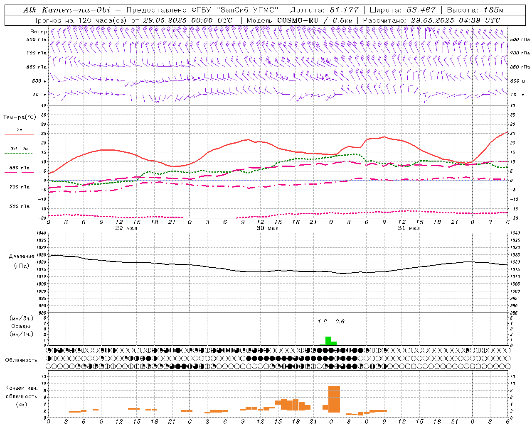
Task: Click the station name Alk_Kamen-na-Obi in the header
Action: point(67,10)
